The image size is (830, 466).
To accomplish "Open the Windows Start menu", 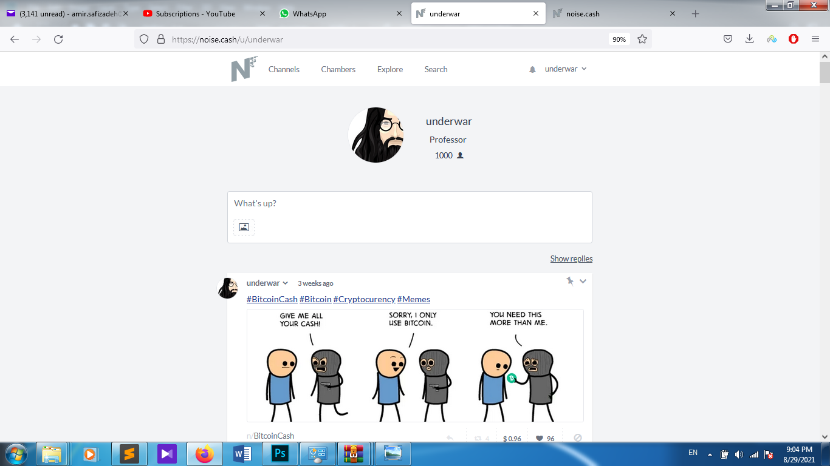I will coord(16,454).
